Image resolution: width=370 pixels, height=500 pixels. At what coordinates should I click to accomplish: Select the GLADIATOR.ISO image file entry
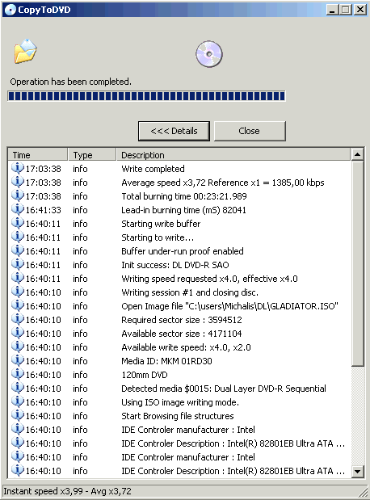click(x=229, y=306)
